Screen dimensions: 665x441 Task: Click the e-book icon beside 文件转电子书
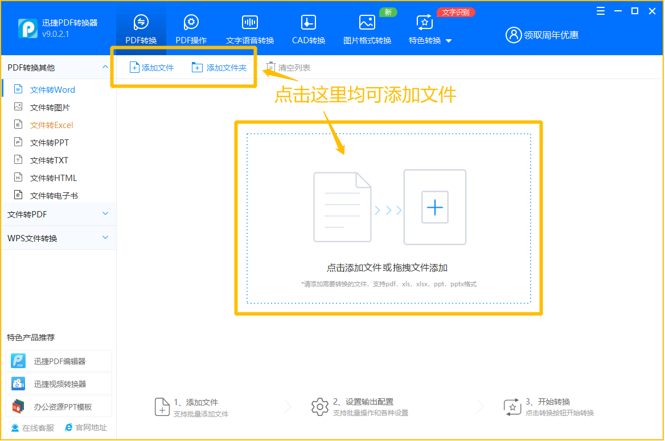coord(18,195)
